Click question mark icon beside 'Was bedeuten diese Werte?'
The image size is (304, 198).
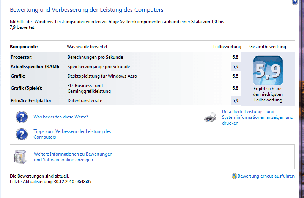[22, 117]
